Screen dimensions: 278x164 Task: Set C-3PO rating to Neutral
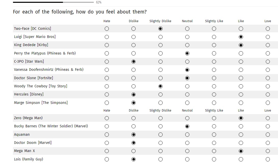point(187,62)
